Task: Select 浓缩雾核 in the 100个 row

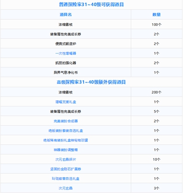Action: 66,25
